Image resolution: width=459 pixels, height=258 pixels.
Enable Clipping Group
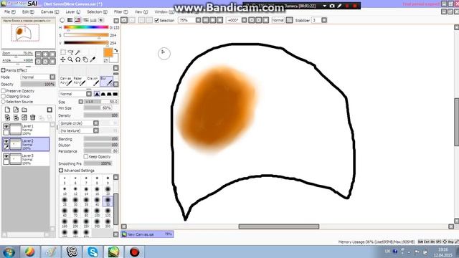(3, 96)
